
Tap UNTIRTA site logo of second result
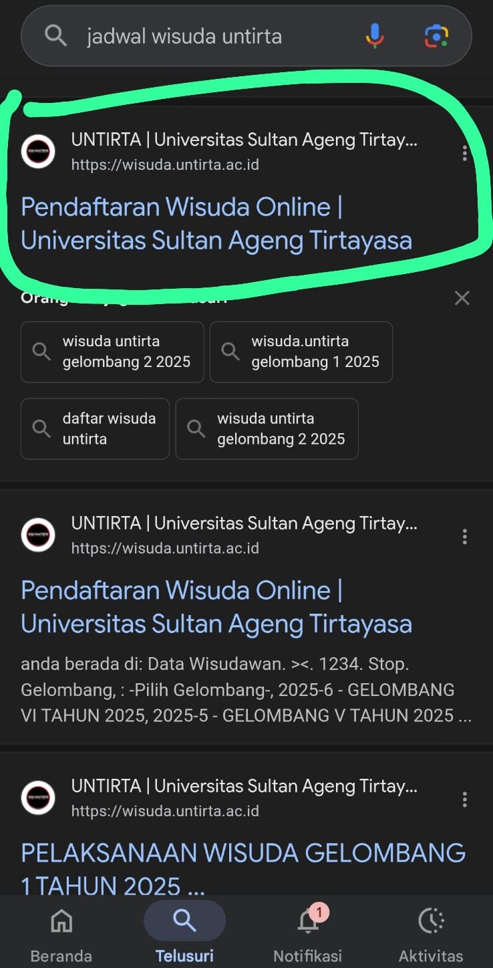tap(38, 535)
